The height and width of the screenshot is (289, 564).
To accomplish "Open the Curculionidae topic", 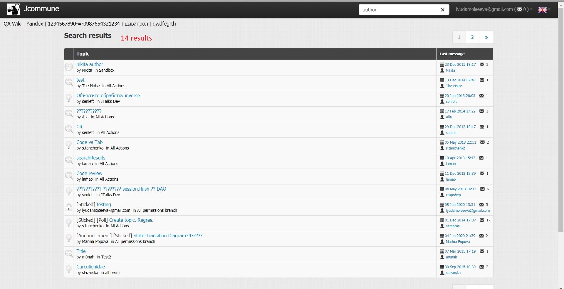I will point(90,267).
